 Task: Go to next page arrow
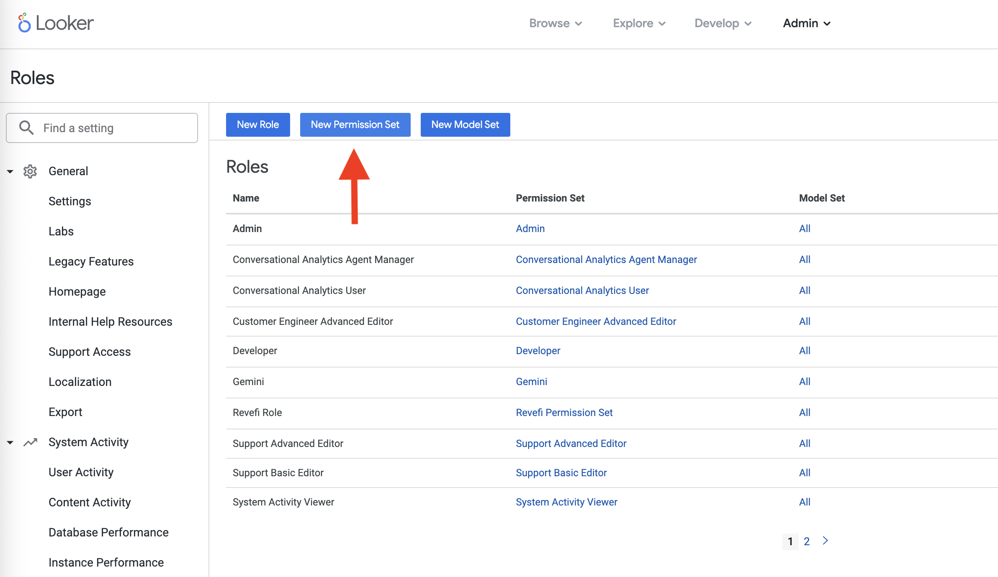[x=825, y=541]
